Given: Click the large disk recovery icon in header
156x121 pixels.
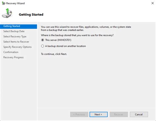Looking at the screenshot, I should [x=7, y=13].
